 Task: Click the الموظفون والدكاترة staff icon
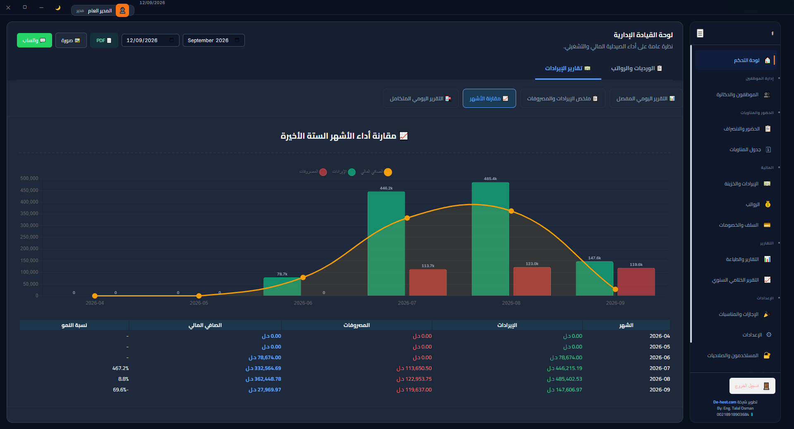[x=767, y=95]
